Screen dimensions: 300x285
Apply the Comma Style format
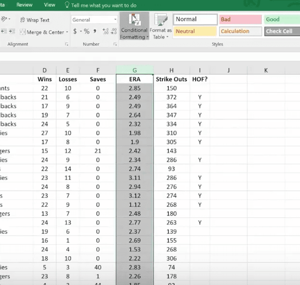(95, 32)
